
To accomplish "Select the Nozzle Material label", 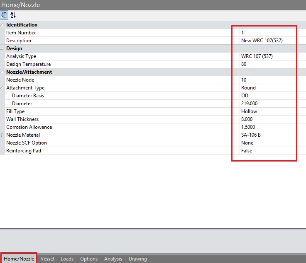I will tap(23, 135).
